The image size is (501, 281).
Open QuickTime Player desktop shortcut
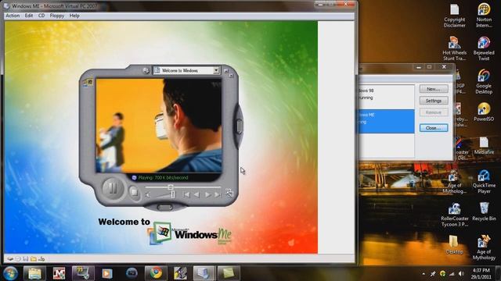(484, 182)
